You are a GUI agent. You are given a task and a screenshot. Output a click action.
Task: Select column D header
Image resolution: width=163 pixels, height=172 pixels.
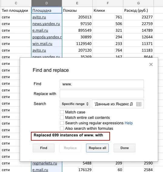point(47,3)
